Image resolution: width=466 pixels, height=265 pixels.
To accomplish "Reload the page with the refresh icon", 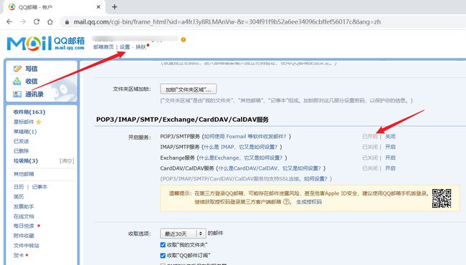I will click(37, 21).
